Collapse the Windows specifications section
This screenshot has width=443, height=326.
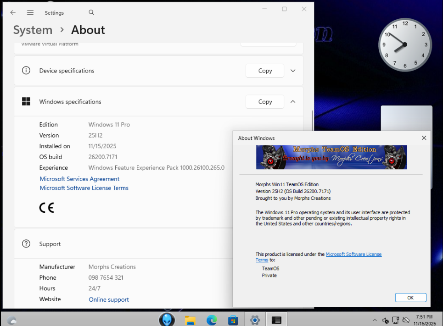tap(293, 102)
